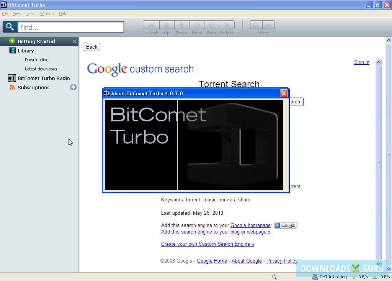Click the Library film icon
This screenshot has height=281, width=392.
12,50
